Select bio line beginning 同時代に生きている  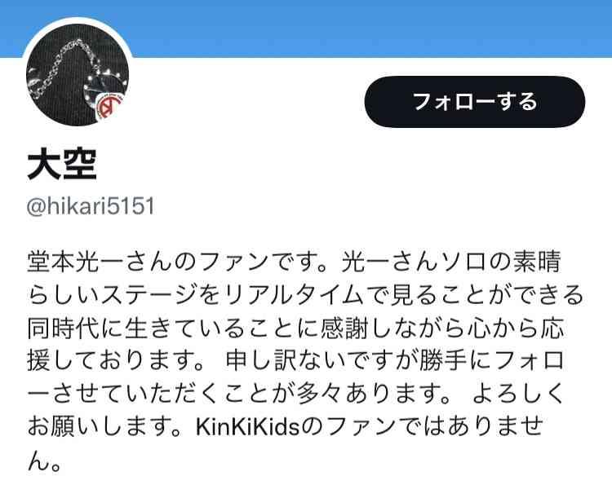296,328
